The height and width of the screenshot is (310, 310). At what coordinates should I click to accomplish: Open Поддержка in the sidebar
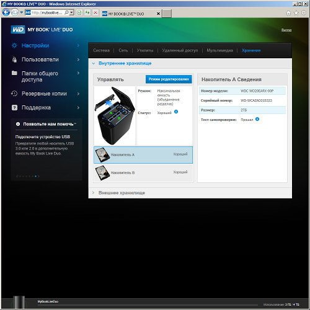tap(36, 107)
